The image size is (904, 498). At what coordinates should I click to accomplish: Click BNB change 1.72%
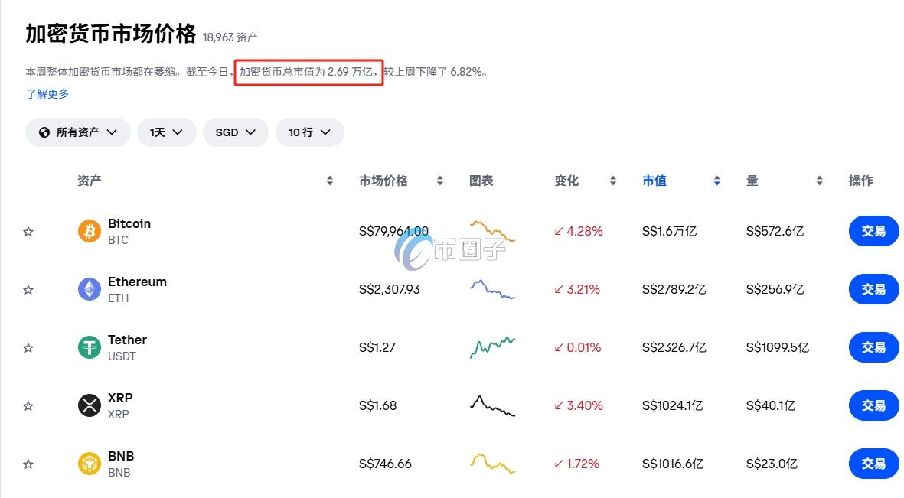coord(576,464)
